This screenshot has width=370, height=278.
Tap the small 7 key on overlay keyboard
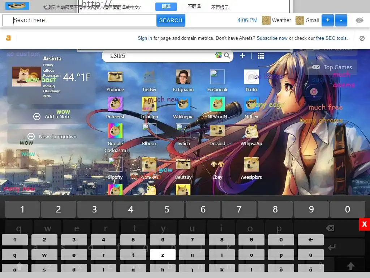pos(192,240)
